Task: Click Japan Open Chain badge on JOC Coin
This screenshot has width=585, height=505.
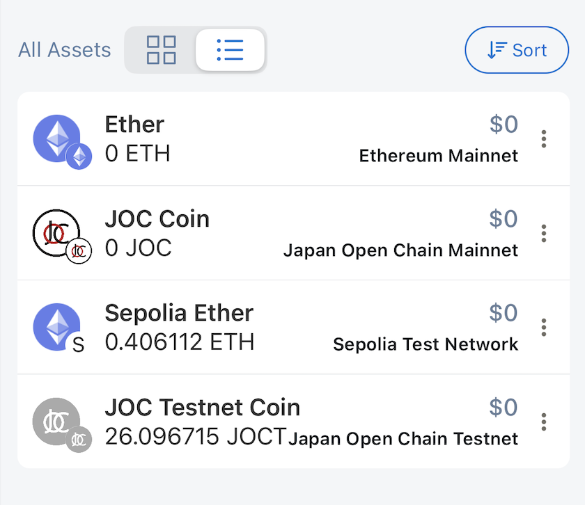Action: [x=79, y=251]
